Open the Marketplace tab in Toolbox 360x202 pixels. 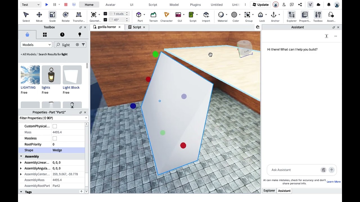pyautogui.click(x=27, y=35)
